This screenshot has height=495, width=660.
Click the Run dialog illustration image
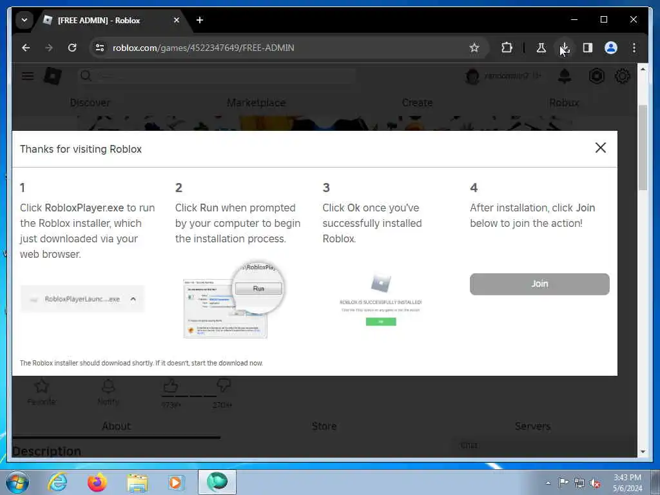(235, 300)
